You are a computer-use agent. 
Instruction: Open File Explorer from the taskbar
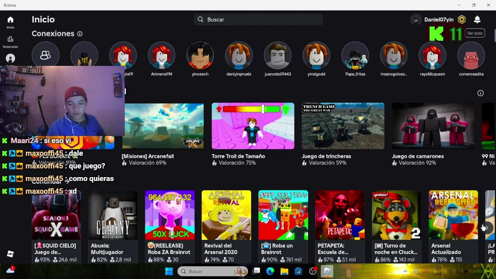coord(284,271)
